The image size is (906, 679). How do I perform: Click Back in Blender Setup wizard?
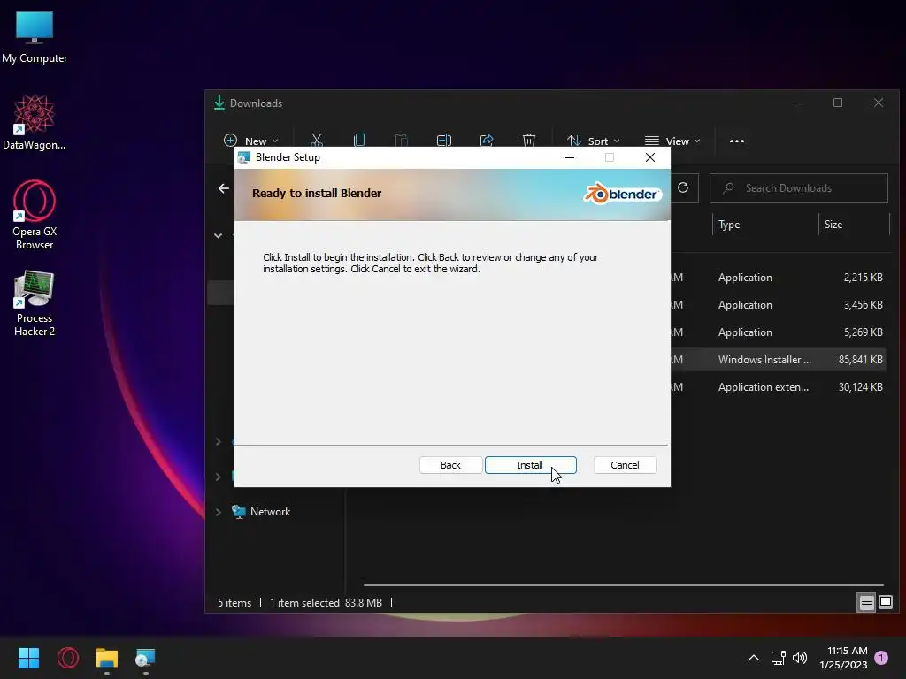click(450, 465)
